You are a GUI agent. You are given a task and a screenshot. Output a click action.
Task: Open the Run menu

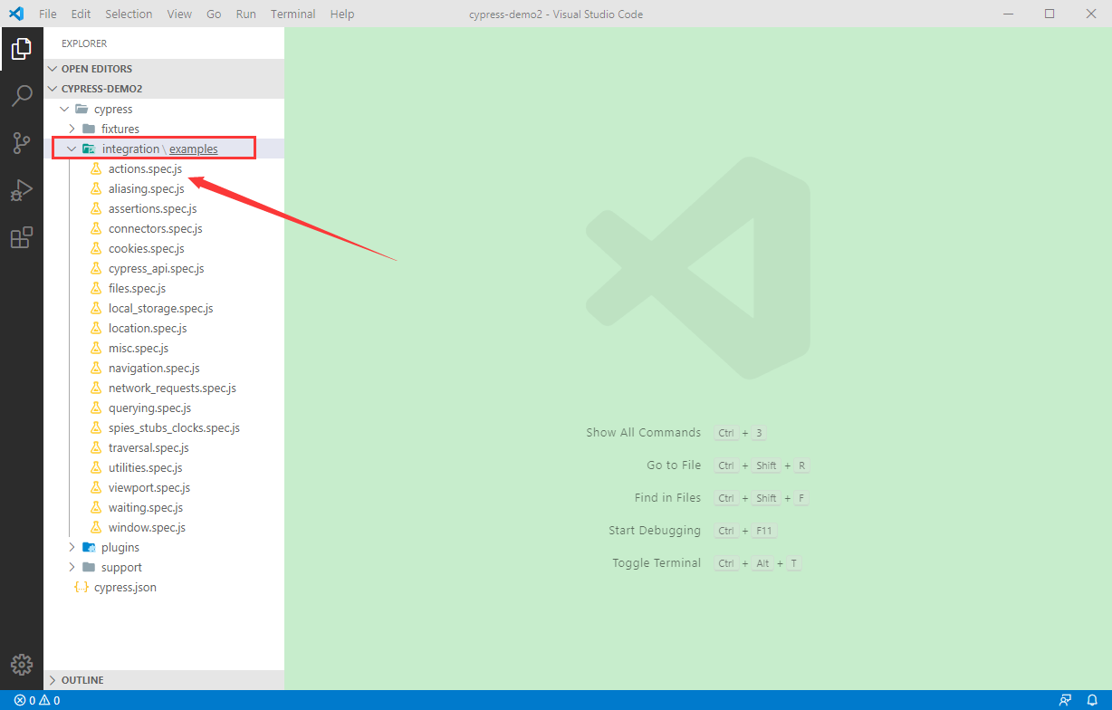tap(245, 14)
